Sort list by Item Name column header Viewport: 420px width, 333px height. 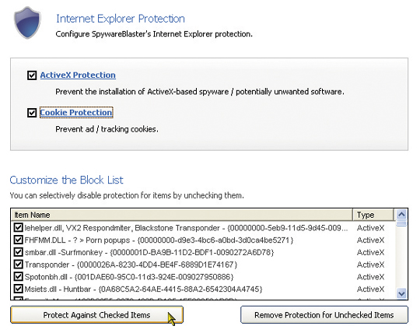tap(182, 215)
